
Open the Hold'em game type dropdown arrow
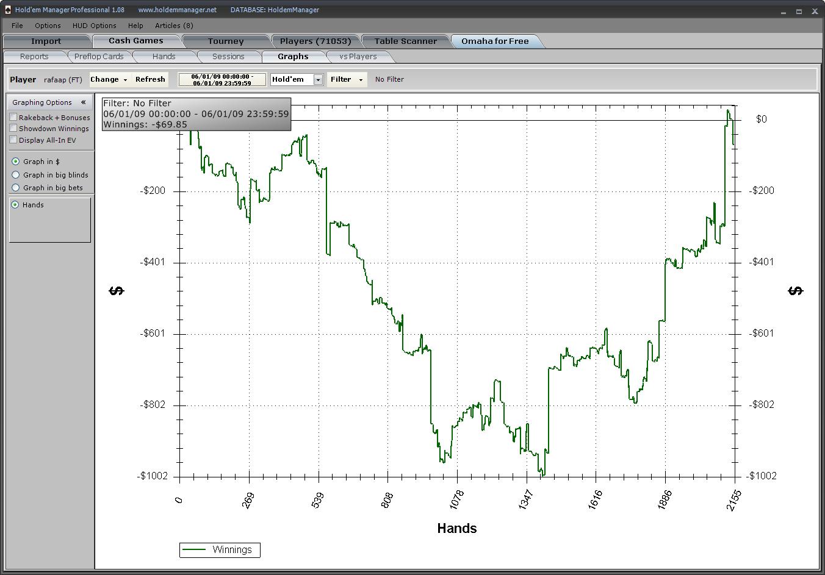coord(318,80)
